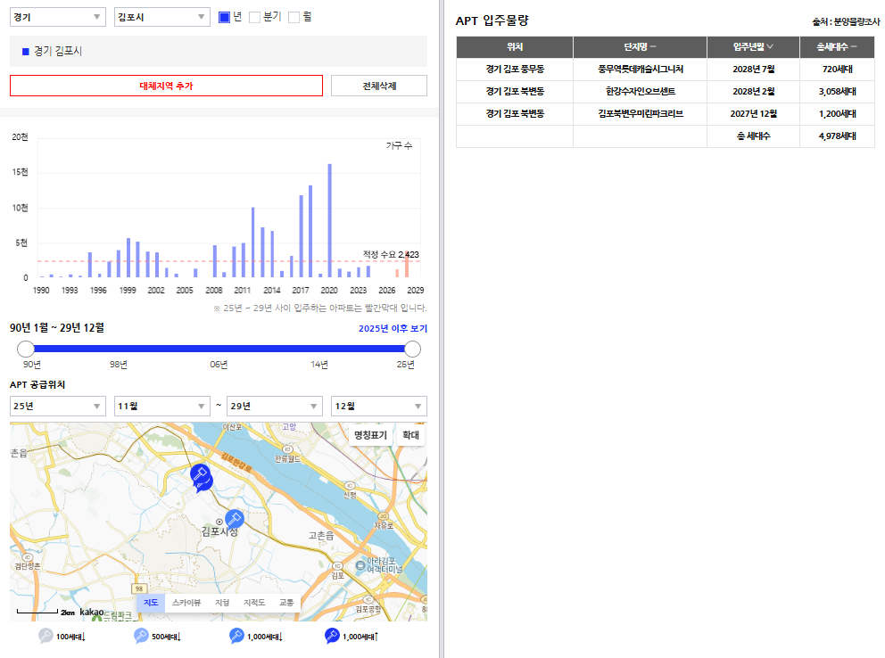Click the 2025년 이후 보기 link
Image resolution: width=885 pixels, height=658 pixels.
(393, 328)
